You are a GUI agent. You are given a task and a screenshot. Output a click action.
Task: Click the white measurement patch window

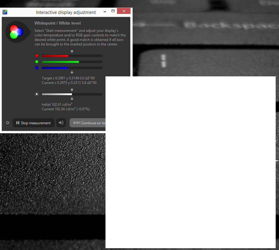(190, 162)
